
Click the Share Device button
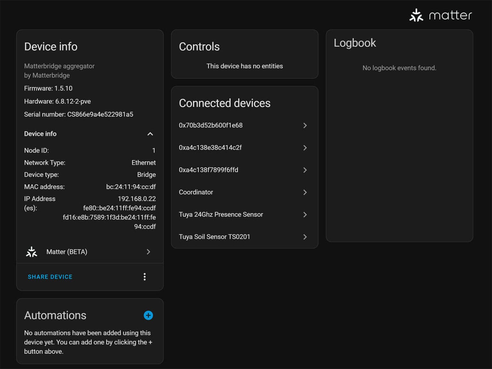pyautogui.click(x=50, y=276)
